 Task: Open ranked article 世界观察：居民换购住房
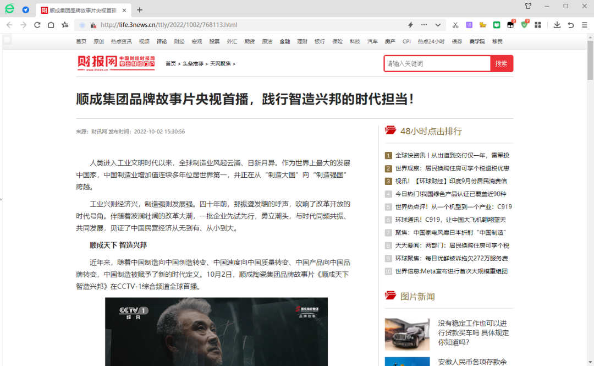(452, 168)
